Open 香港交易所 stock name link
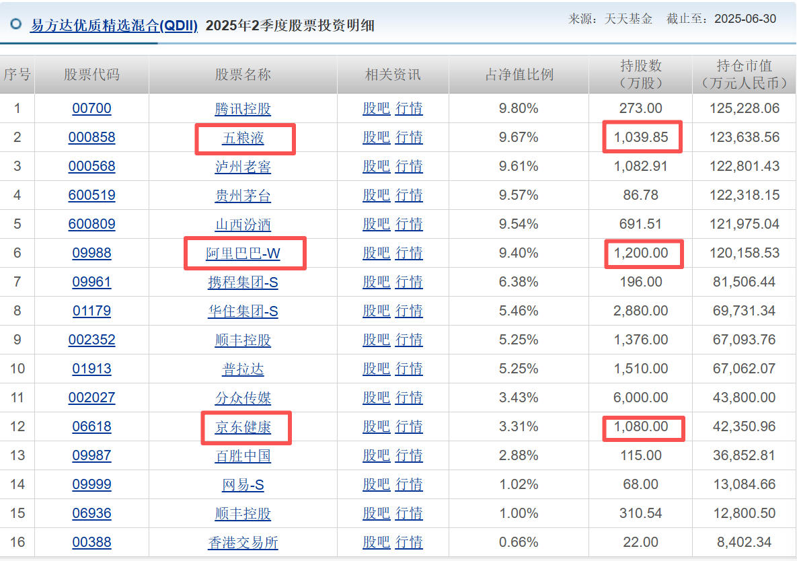The height and width of the screenshot is (561, 797). point(243,544)
